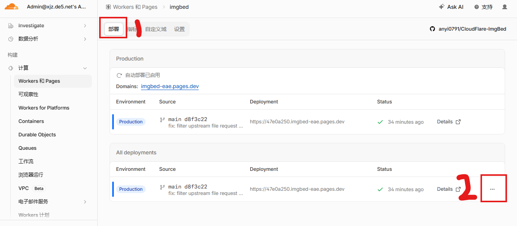Click the 数据分析 clock icon

[x=11, y=39]
